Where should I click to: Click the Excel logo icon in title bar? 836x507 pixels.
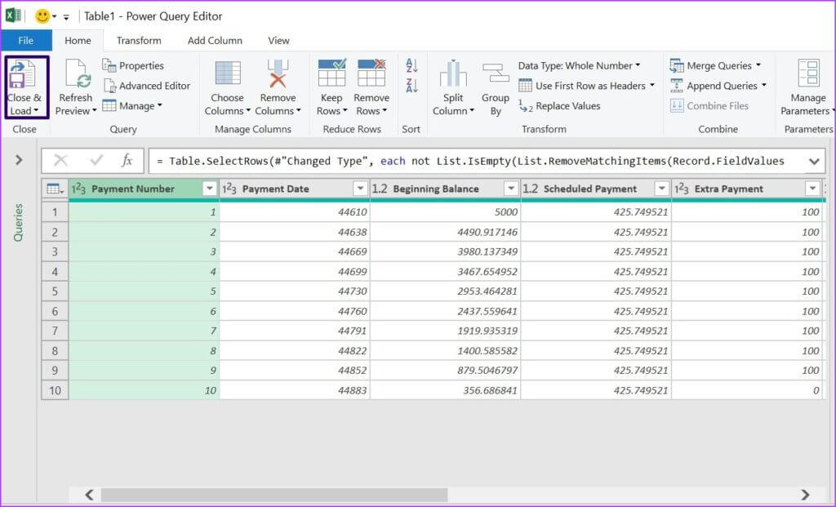pos(13,16)
